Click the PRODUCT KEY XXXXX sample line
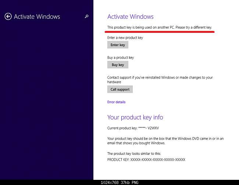 (146, 160)
